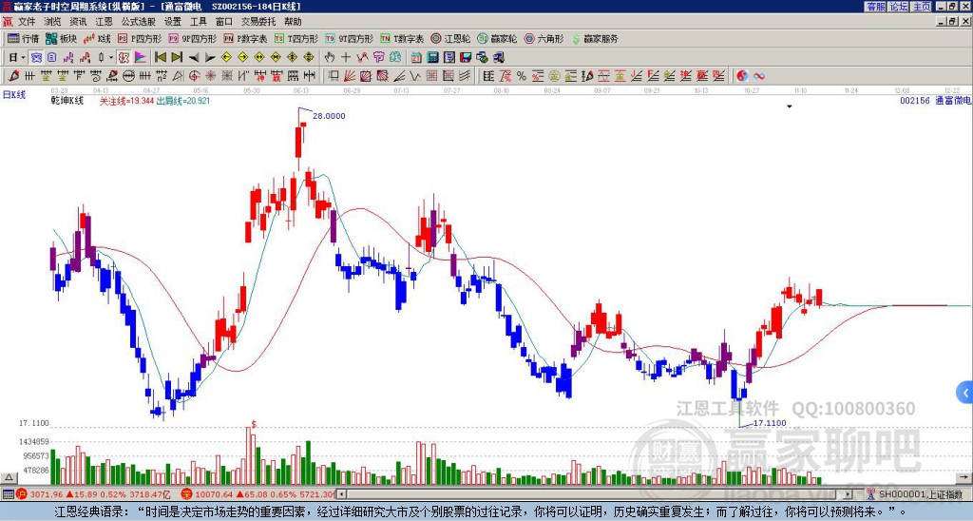
Task: Click the black triangle marker above chart
Action: coord(790,106)
